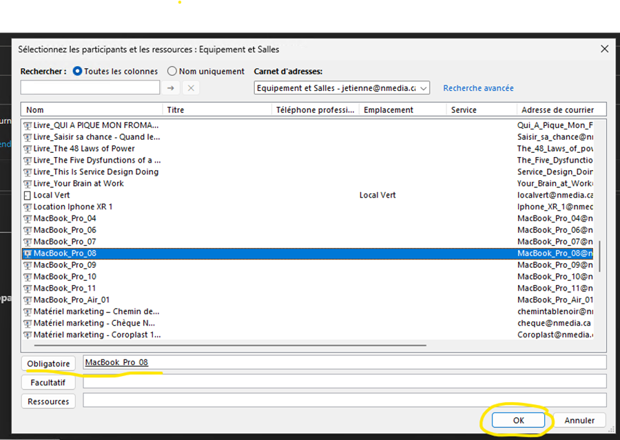This screenshot has width=620, height=440.
Task: Click the vertical scrollbar thumb
Action: (x=602, y=256)
